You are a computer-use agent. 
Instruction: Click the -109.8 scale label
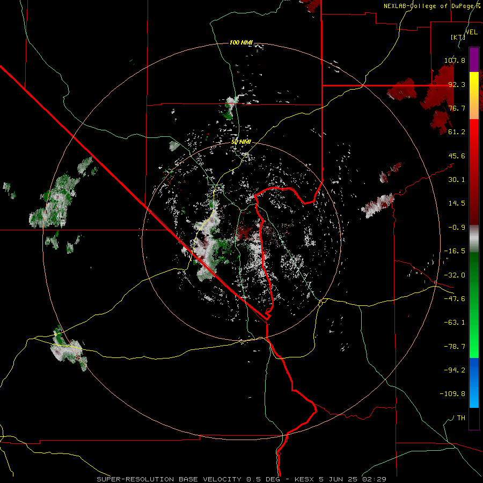coord(452,394)
